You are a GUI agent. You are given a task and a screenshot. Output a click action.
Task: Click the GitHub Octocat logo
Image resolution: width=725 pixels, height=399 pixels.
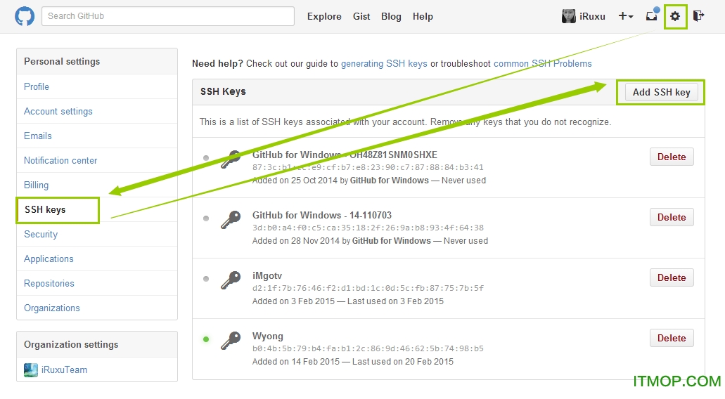(25, 16)
